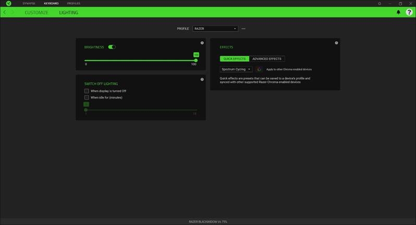Show Brightness panel info icon
The height and width of the screenshot is (225, 416).
coord(202,43)
